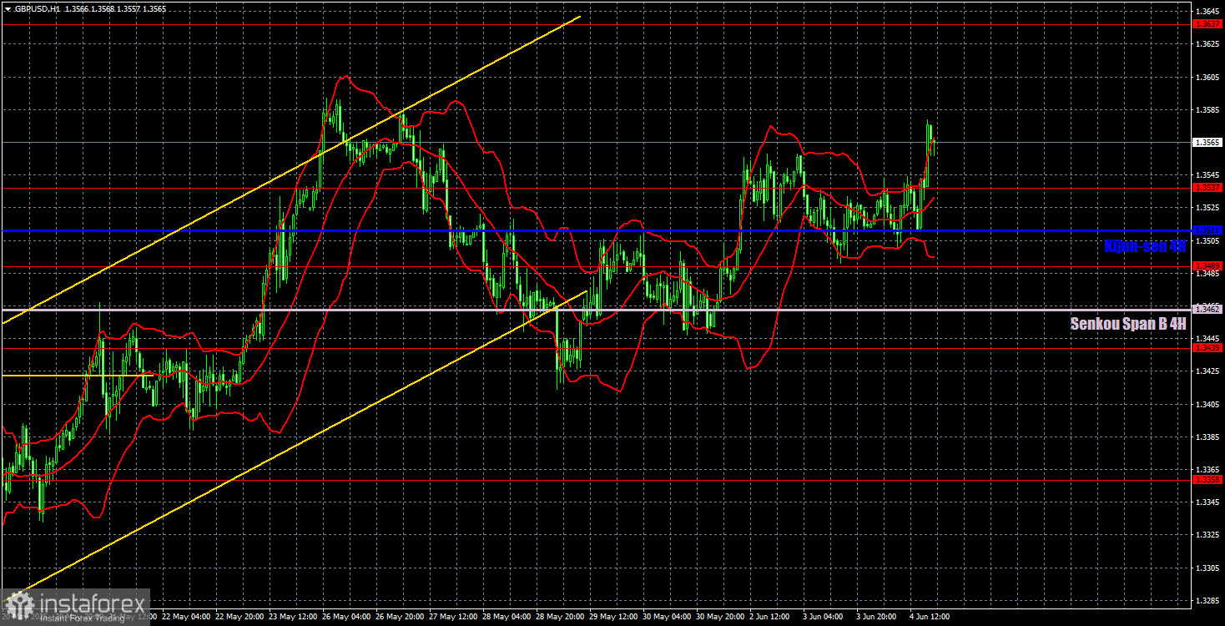Click price scale value 1.3385
This screenshot has width=1225, height=626.
click(1207, 437)
